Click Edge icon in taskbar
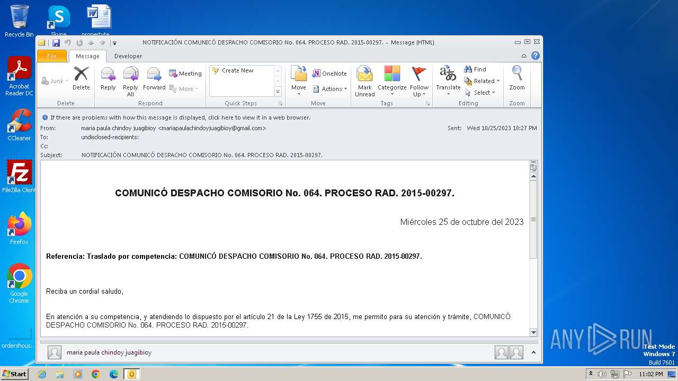This screenshot has height=381, width=678. [114, 374]
